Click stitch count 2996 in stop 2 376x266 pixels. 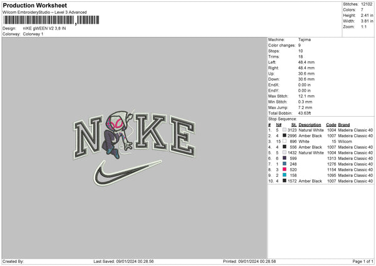point(292,136)
